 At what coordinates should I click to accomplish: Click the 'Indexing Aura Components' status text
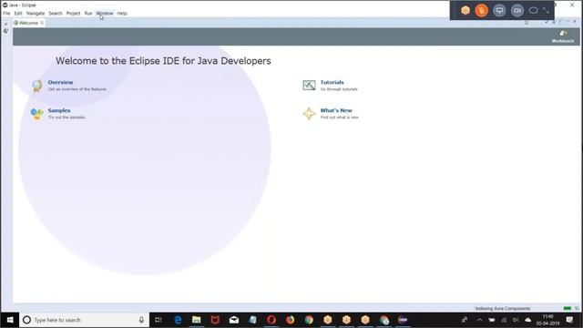click(503, 309)
